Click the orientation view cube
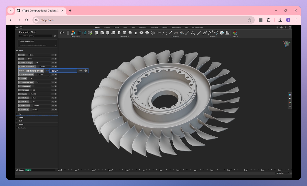This screenshot has width=307, height=186. 286,44
